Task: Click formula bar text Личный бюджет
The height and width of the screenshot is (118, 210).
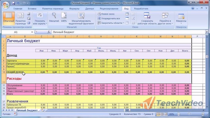Action: click(x=63, y=32)
